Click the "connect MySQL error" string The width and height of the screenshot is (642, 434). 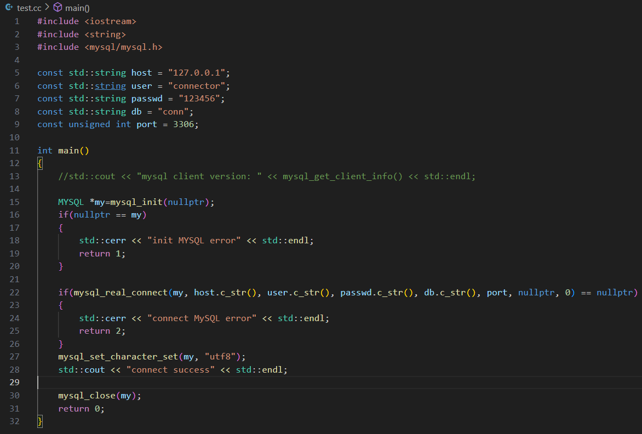202,318
